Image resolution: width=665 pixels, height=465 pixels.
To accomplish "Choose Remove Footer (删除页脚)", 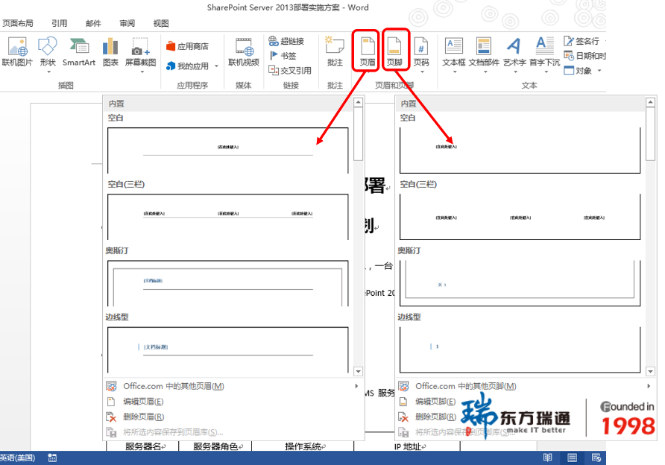I will click(435, 417).
